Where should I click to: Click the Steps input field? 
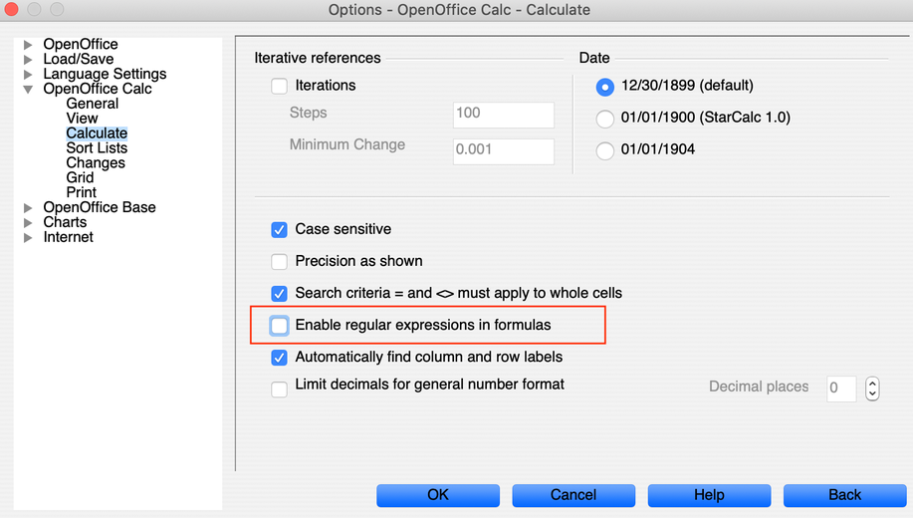504,115
